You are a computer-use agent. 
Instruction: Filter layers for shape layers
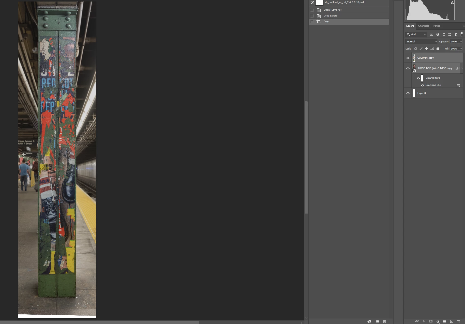450,35
